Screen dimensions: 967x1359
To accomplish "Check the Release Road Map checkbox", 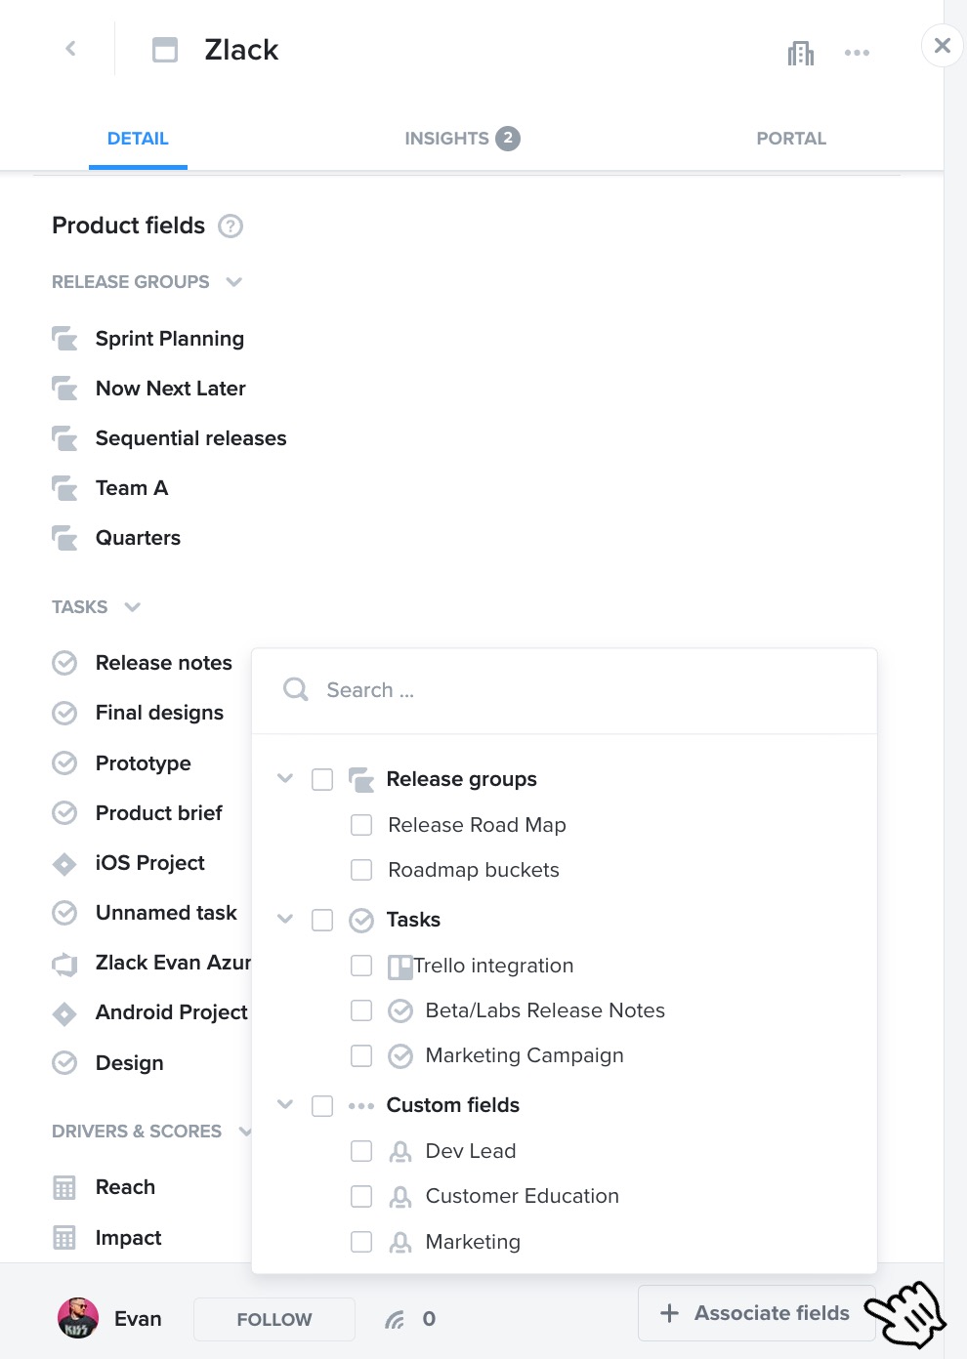I will [361, 825].
